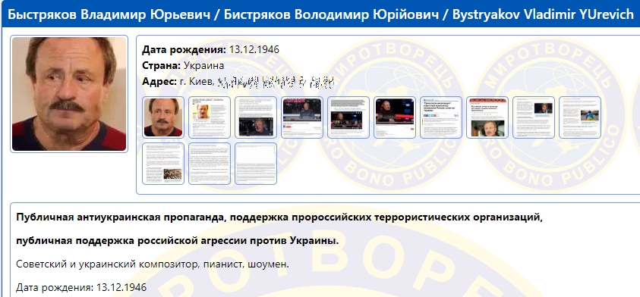640x297 pixels.
Task: Open third thumbnail with dark video frame
Action: click(256, 117)
